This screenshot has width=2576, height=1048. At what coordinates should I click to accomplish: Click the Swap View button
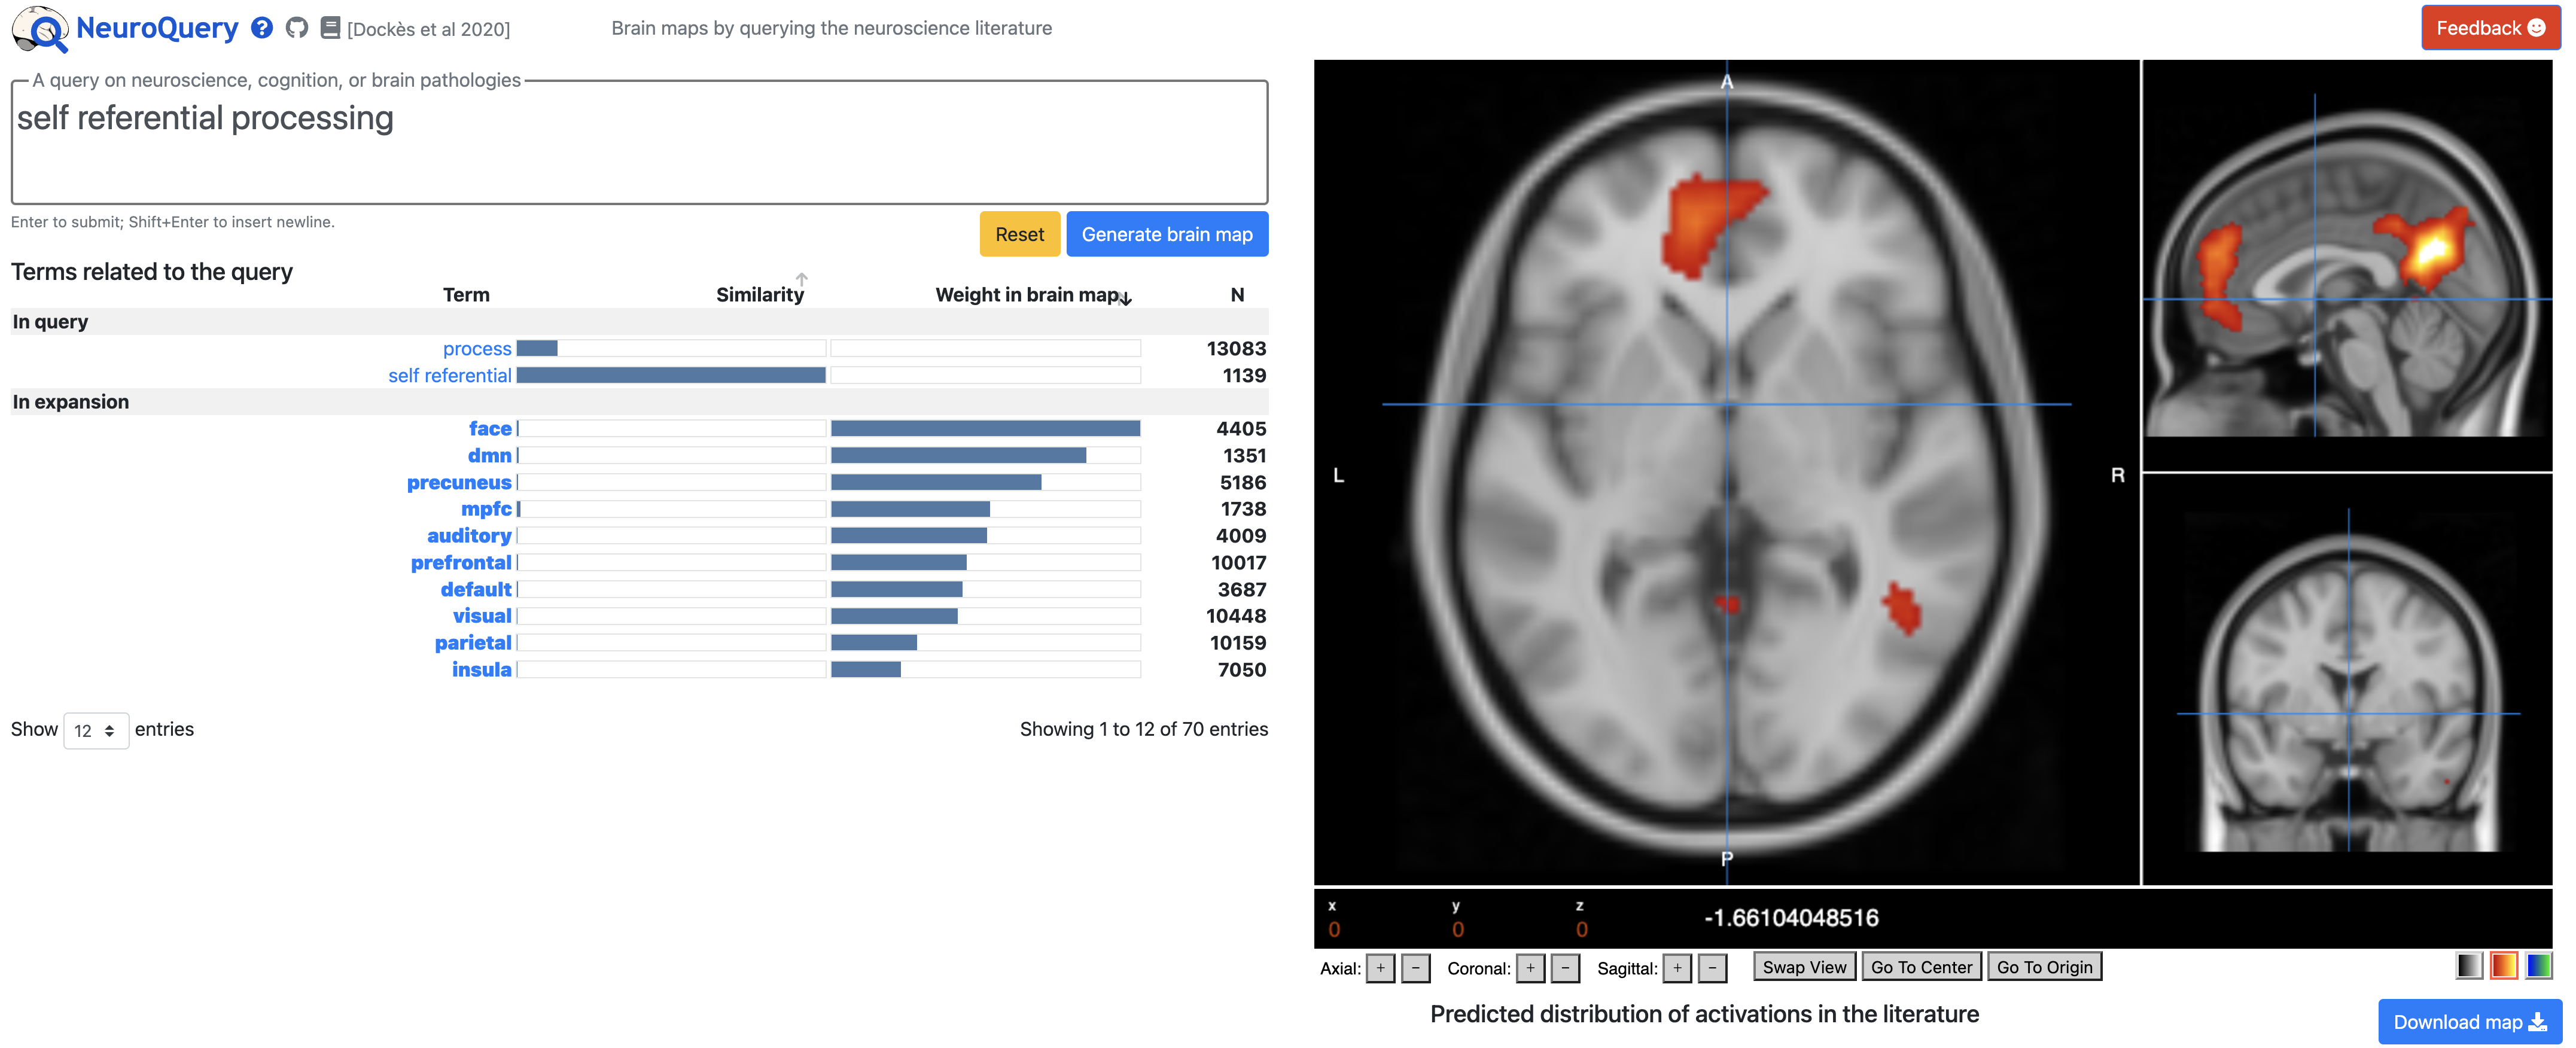tap(1804, 967)
